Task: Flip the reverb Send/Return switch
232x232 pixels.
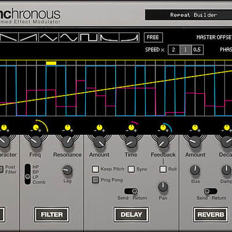Action: click(x=211, y=191)
